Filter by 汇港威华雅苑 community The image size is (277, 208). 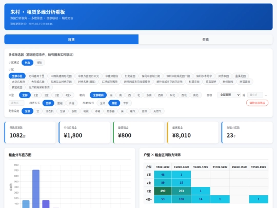pyautogui.click(x=110, y=82)
